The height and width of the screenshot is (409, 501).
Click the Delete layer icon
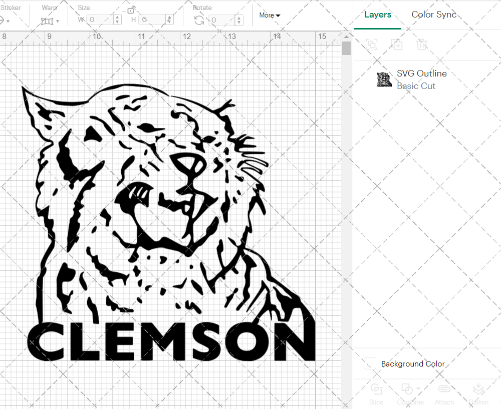(422, 44)
